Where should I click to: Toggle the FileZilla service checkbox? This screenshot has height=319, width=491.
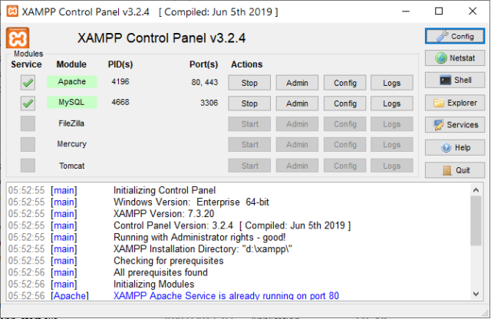(x=28, y=123)
